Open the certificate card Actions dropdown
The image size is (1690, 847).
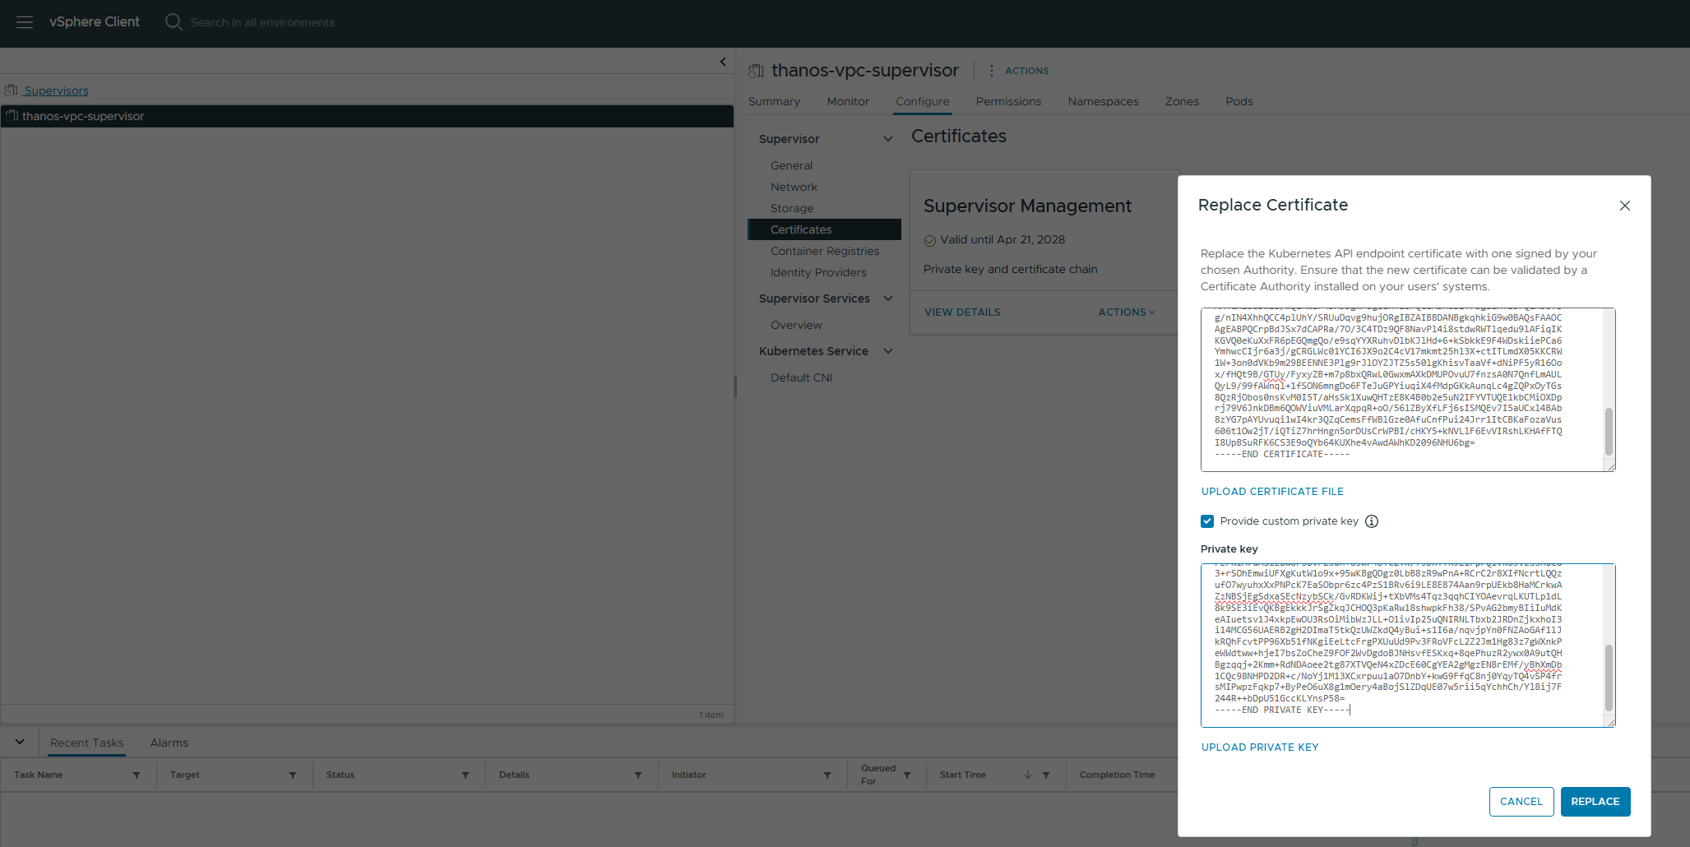[x=1127, y=312]
